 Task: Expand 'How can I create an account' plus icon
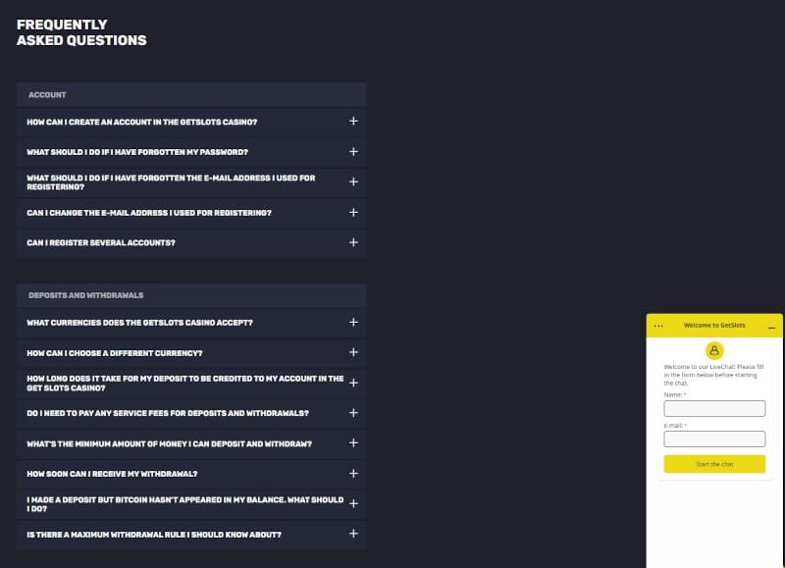click(353, 121)
